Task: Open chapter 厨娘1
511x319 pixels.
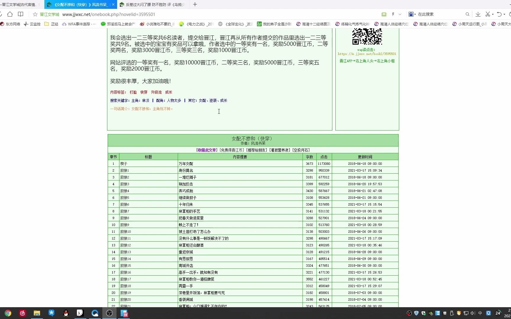Action: coord(124,170)
